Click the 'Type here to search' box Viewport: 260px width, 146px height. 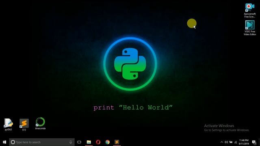42,142
